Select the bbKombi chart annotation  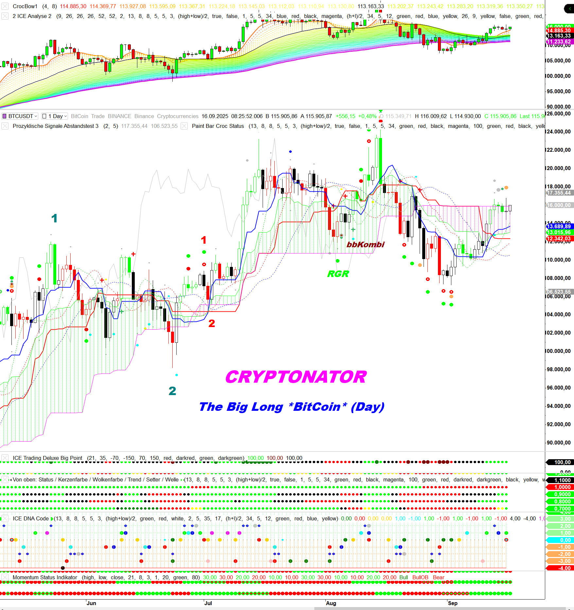(365, 244)
